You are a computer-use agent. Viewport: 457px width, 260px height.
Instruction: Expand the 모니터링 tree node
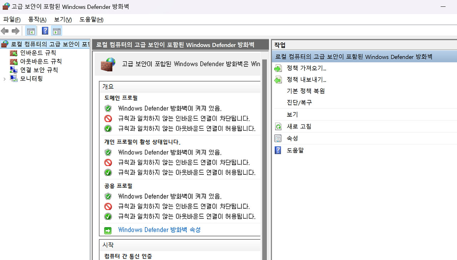click(x=4, y=78)
